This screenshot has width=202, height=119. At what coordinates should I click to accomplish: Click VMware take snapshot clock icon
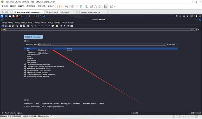(x=72, y=6)
